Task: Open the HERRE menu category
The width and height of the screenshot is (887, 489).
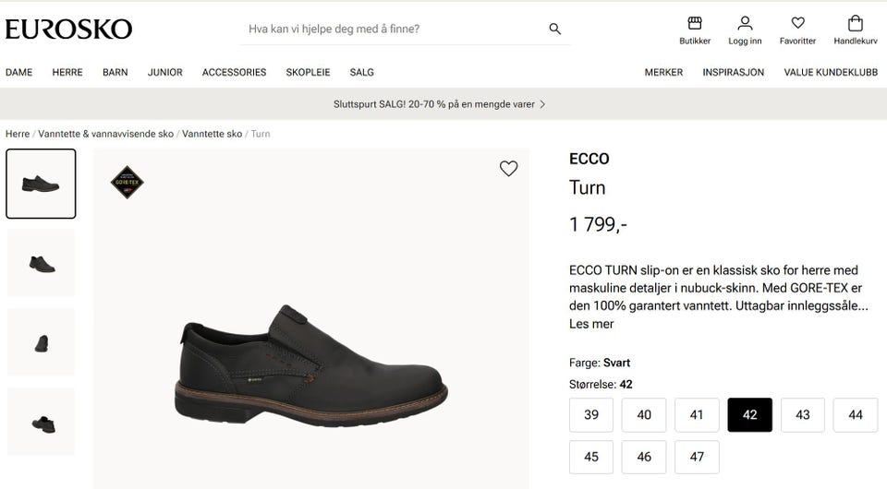Action: pos(67,72)
